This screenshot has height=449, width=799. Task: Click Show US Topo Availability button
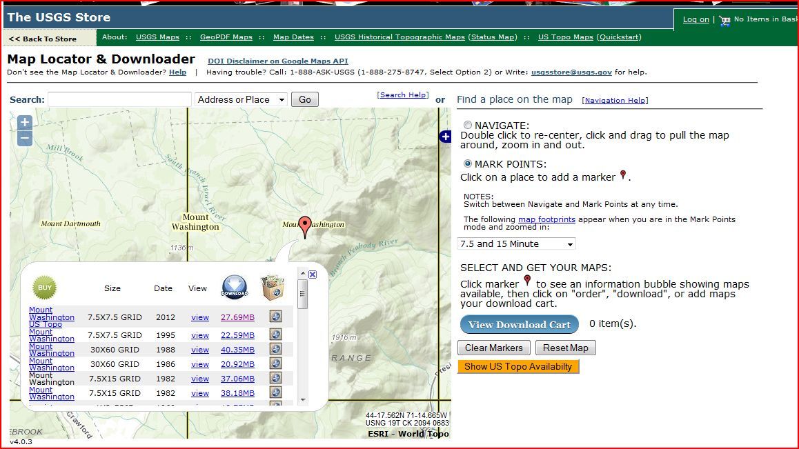point(518,366)
